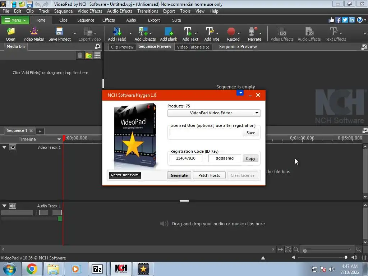Viewport: 368px width, 276px height.
Task: Open the Windows Start button
Action: point(10,269)
